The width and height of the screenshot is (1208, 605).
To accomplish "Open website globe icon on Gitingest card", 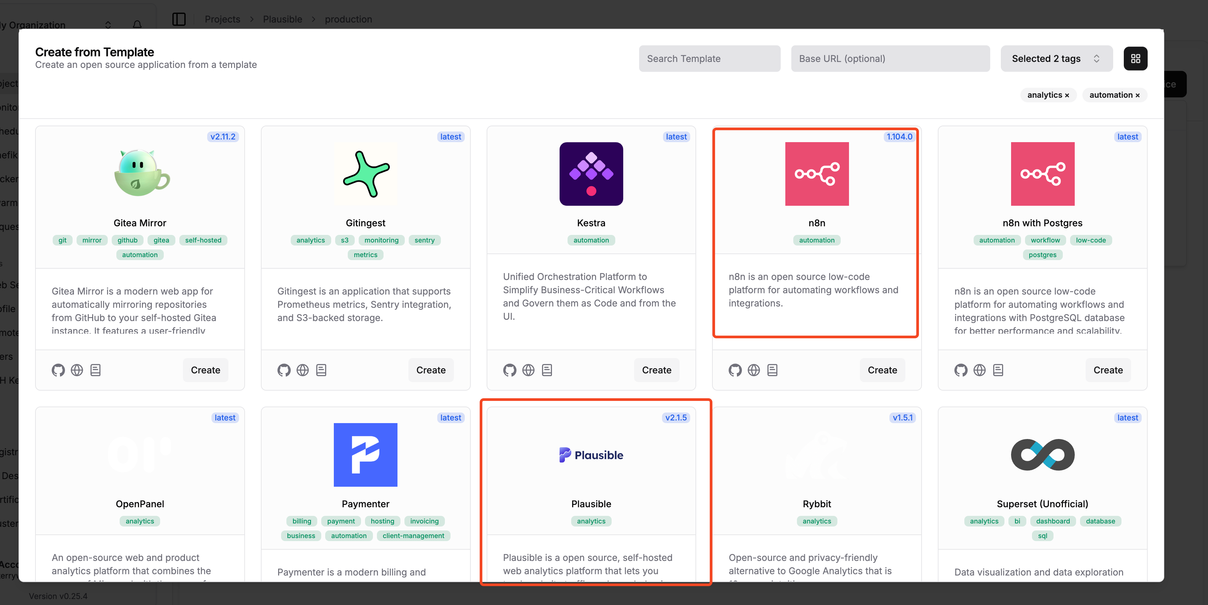I will click(302, 370).
